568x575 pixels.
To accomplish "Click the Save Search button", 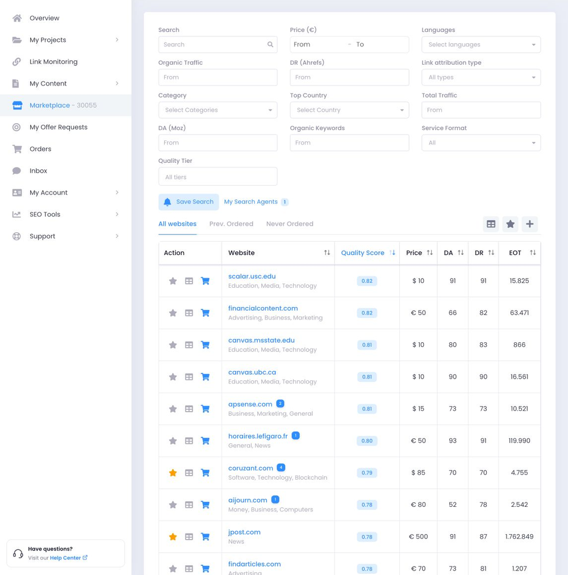I will coord(189,202).
